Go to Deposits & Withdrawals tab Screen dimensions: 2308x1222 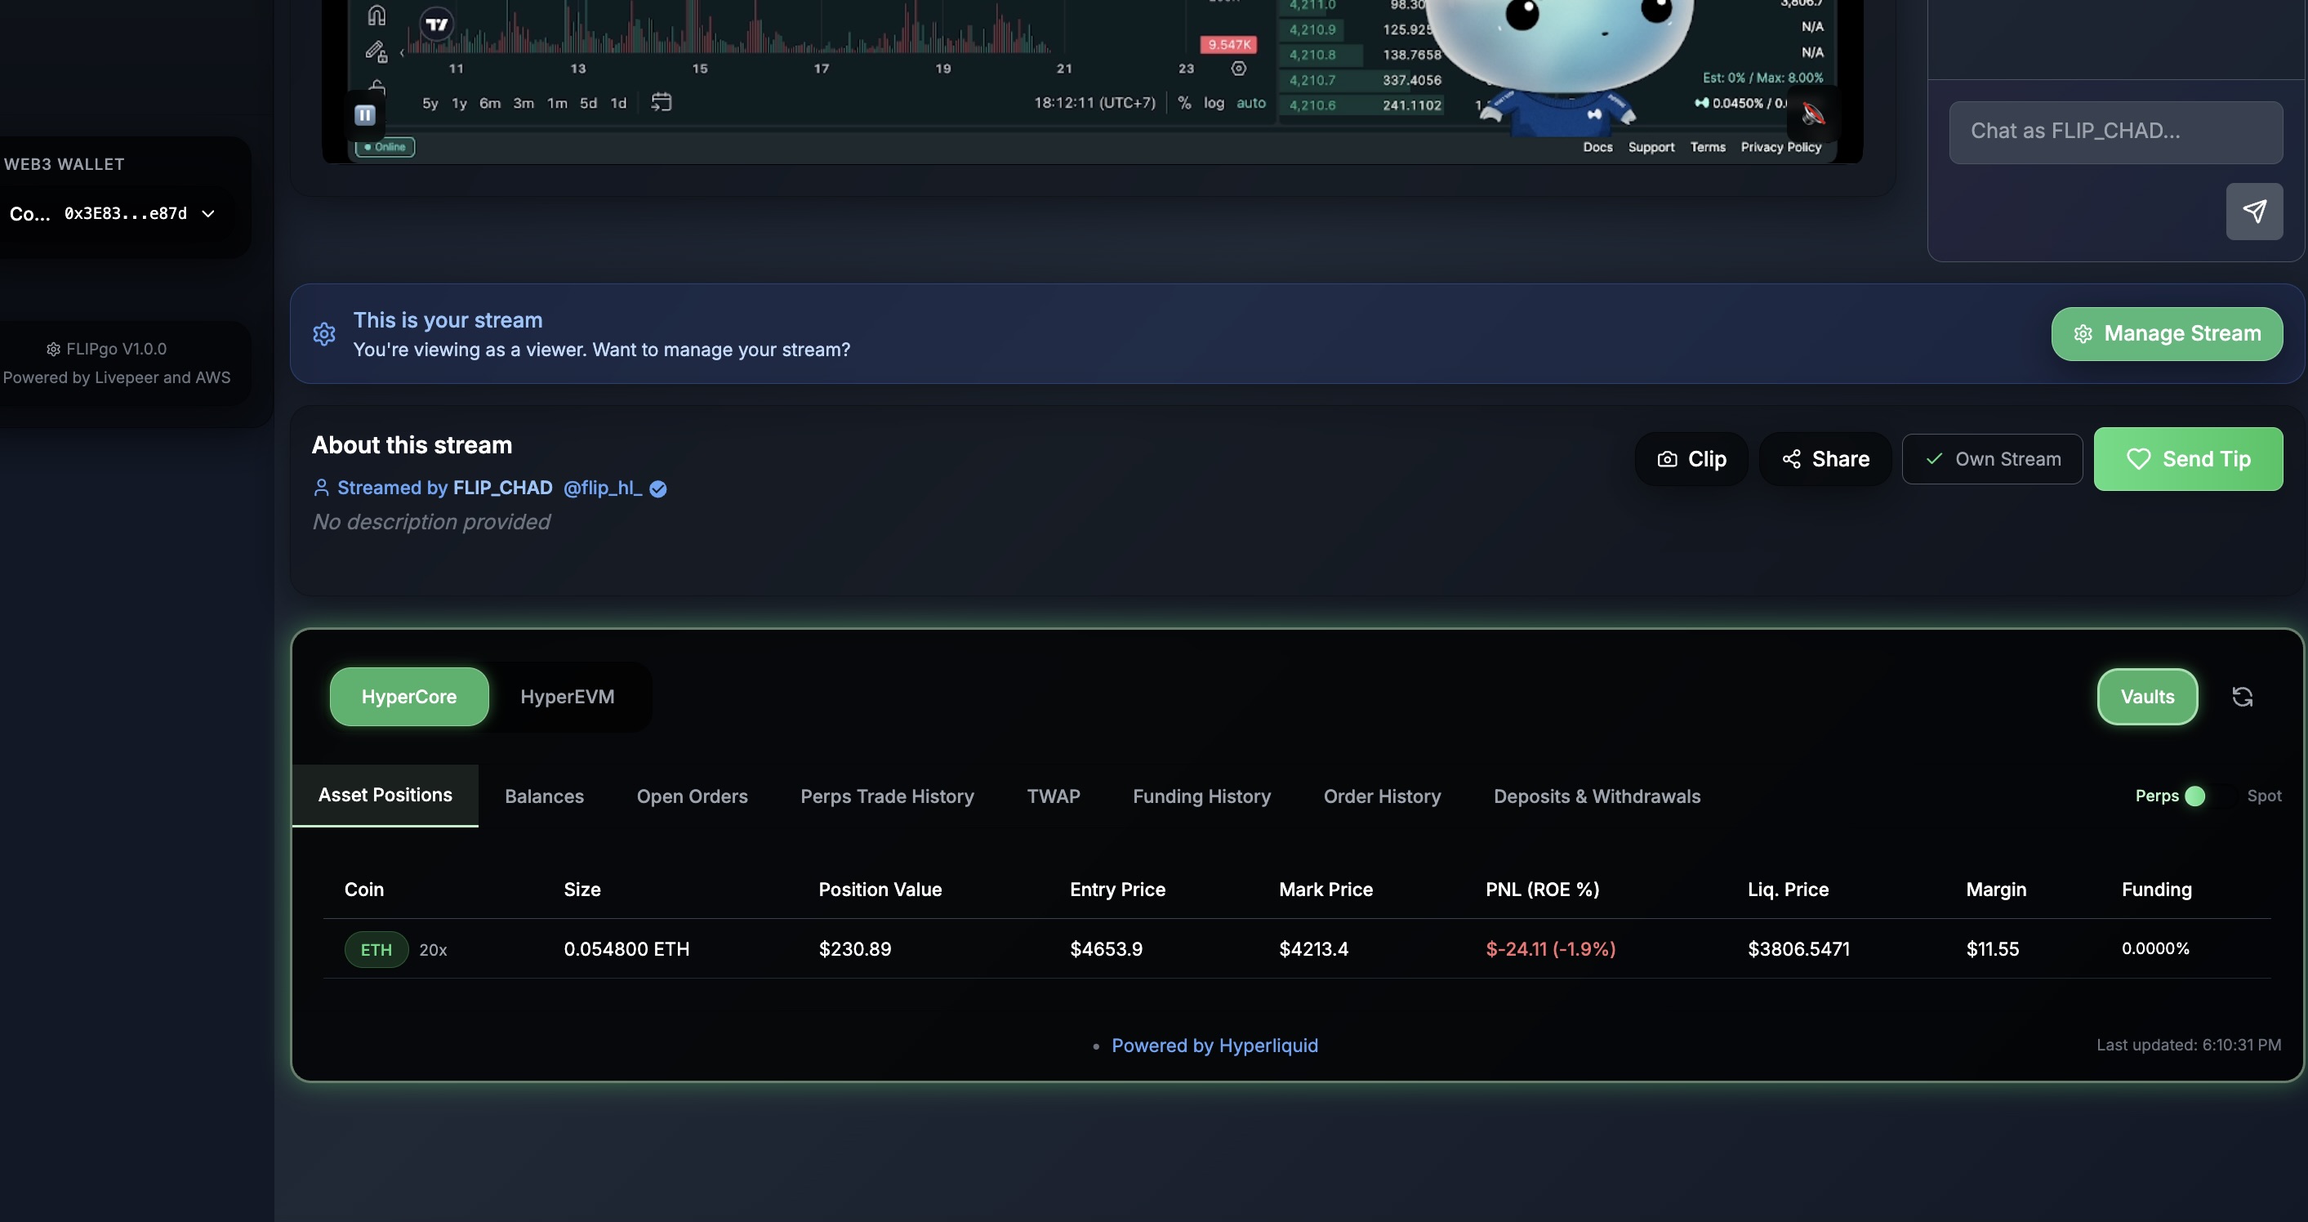[x=1597, y=796]
